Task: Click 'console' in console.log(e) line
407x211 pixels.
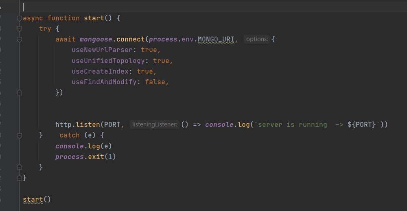Action: (x=69, y=146)
